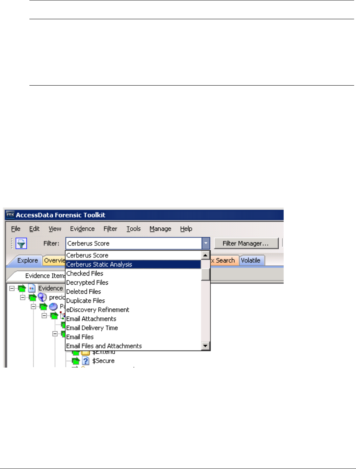Click the FTK title bar application icon

pyautogui.click(x=9, y=215)
